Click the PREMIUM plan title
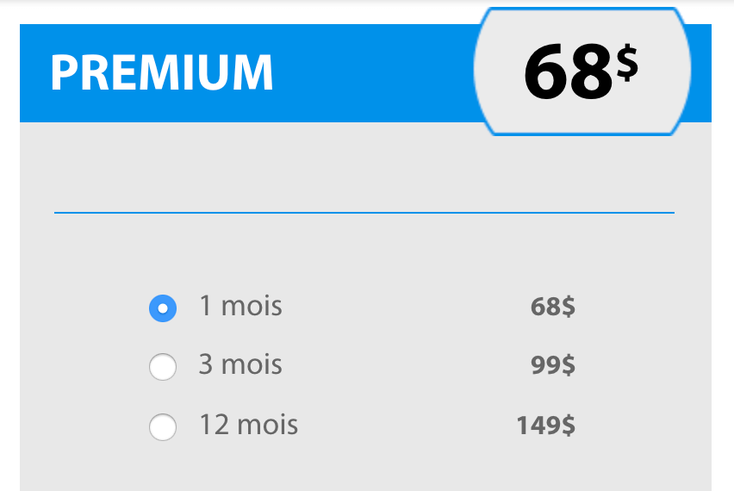The height and width of the screenshot is (491, 734). point(162,73)
